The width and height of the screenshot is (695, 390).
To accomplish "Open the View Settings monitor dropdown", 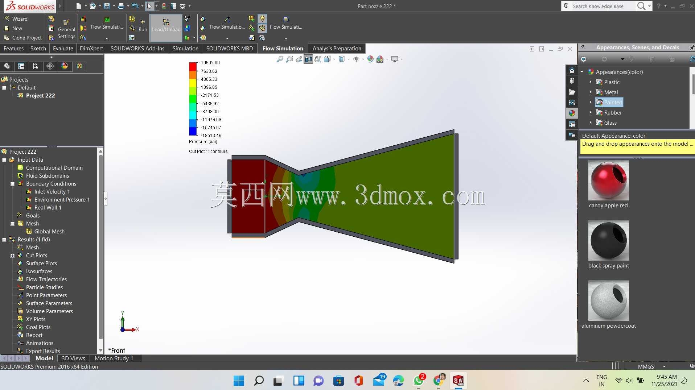I will (x=396, y=59).
